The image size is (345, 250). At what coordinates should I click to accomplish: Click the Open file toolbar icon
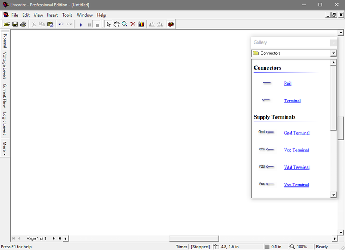point(6,24)
